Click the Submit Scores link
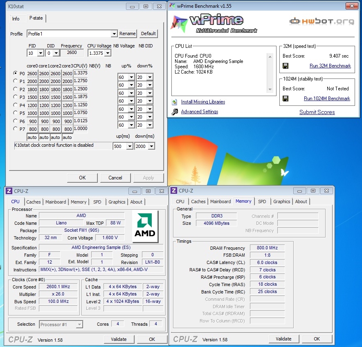 (x=317, y=112)
